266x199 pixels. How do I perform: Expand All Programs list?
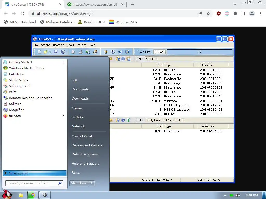point(35,173)
